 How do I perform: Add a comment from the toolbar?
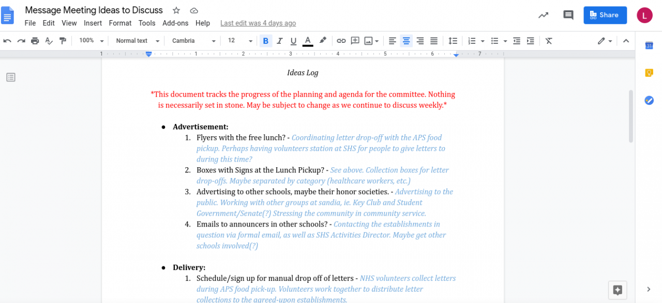[x=355, y=41]
